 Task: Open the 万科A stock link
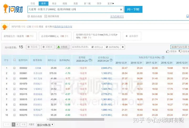click(38, 68)
